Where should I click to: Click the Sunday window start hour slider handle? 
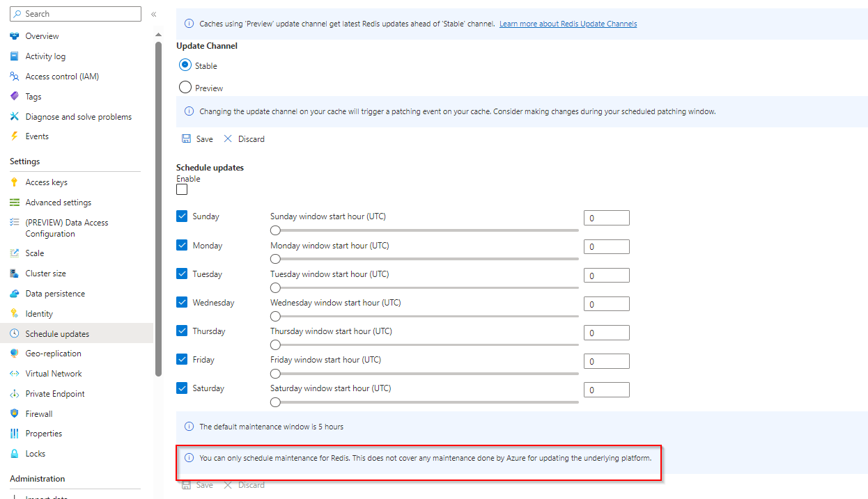point(275,230)
